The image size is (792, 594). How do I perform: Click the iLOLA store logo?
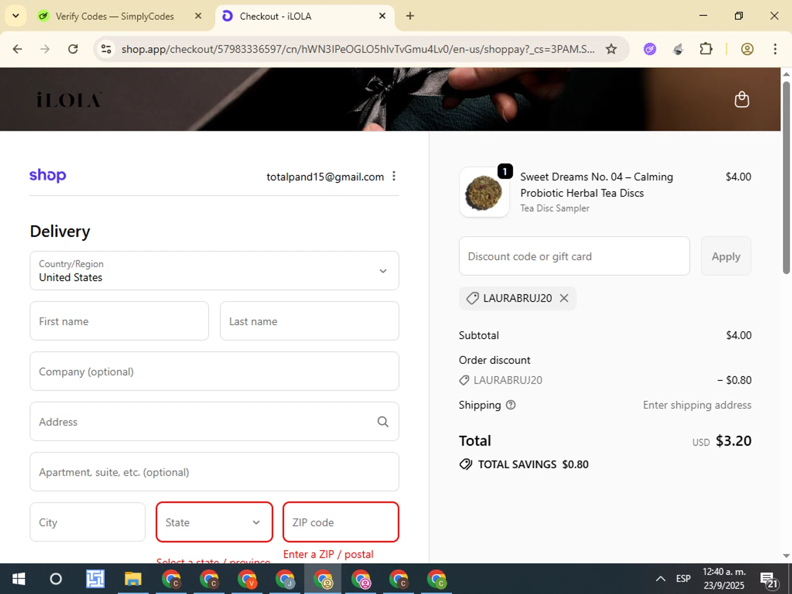tap(69, 99)
